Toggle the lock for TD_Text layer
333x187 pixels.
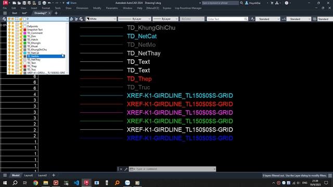(21, 63)
